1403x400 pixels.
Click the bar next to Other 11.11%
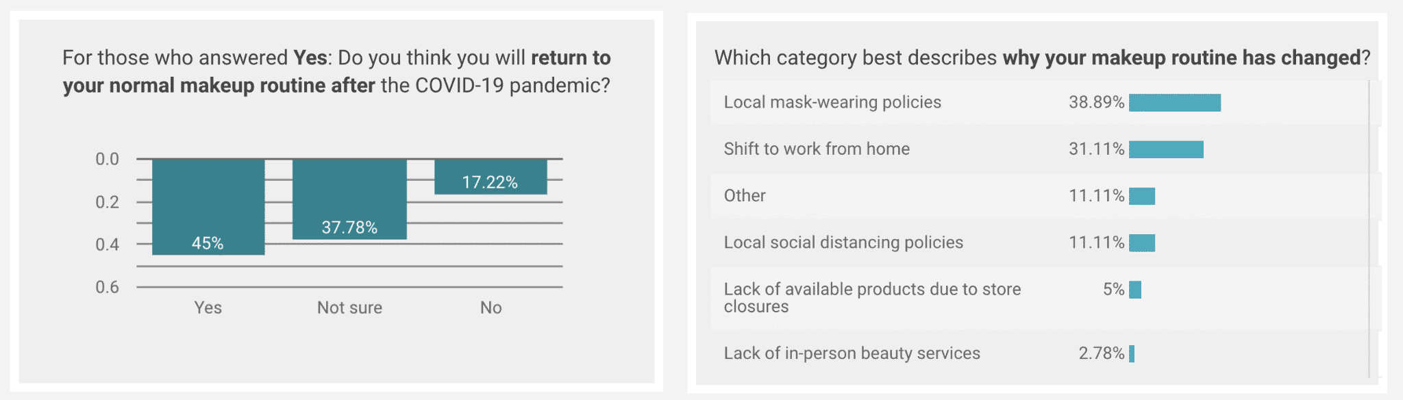(1142, 196)
